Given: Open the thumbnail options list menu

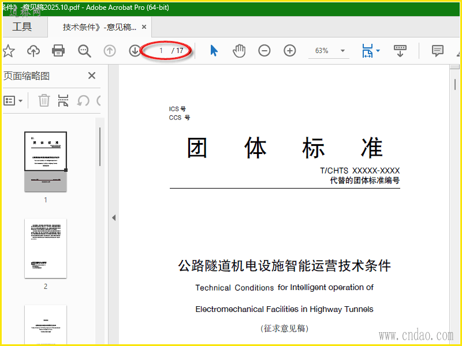Looking at the screenshot, I should click(x=13, y=100).
